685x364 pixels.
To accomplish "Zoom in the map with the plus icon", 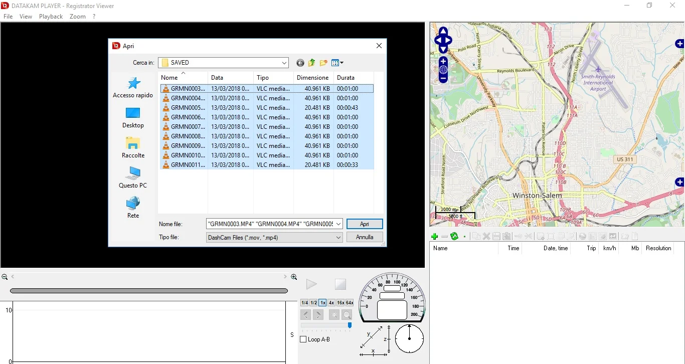I will (x=443, y=61).
